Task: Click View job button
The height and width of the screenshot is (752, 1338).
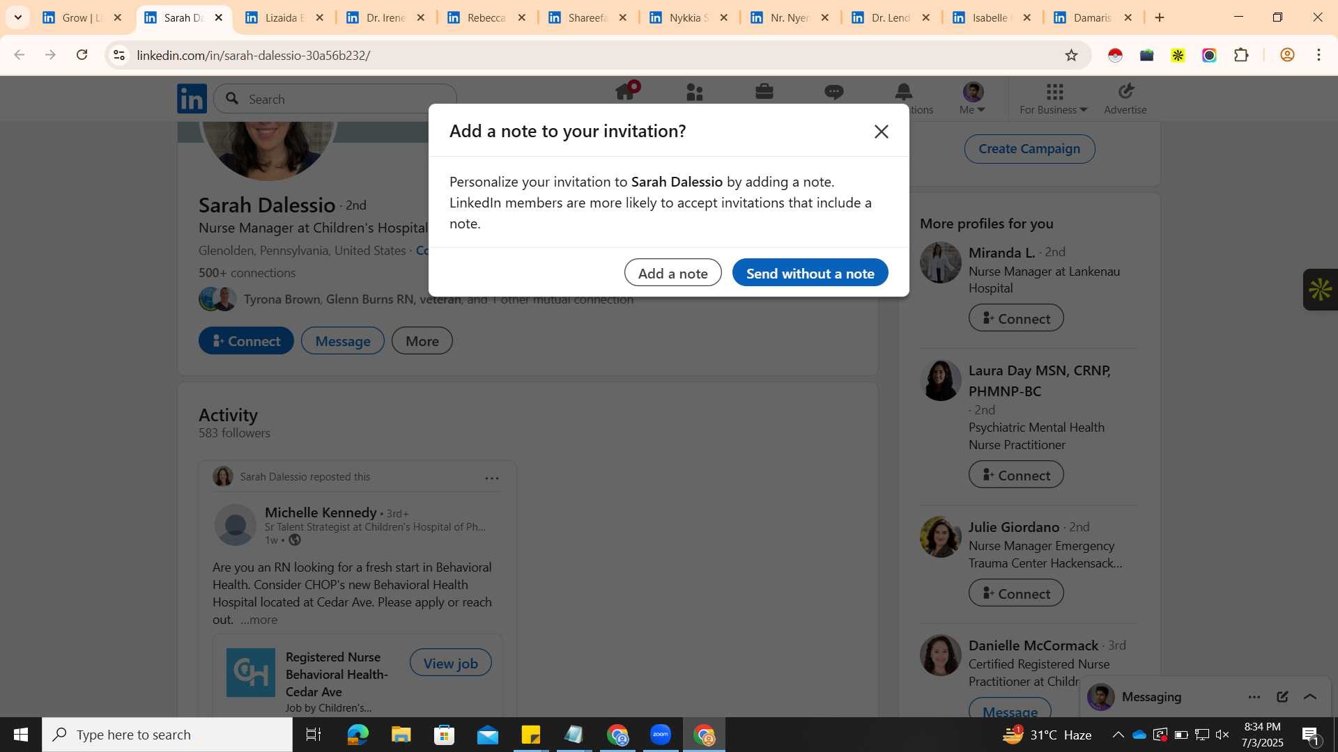Action: [451, 663]
